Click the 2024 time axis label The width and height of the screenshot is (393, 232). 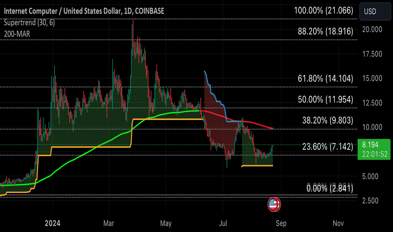[52, 223]
